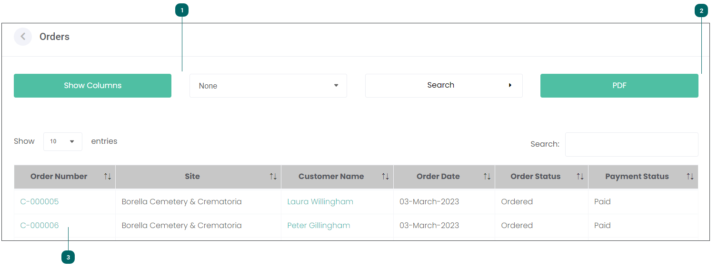This screenshot has width=718, height=269.
Task: Open order C-000006
Action: [40, 226]
